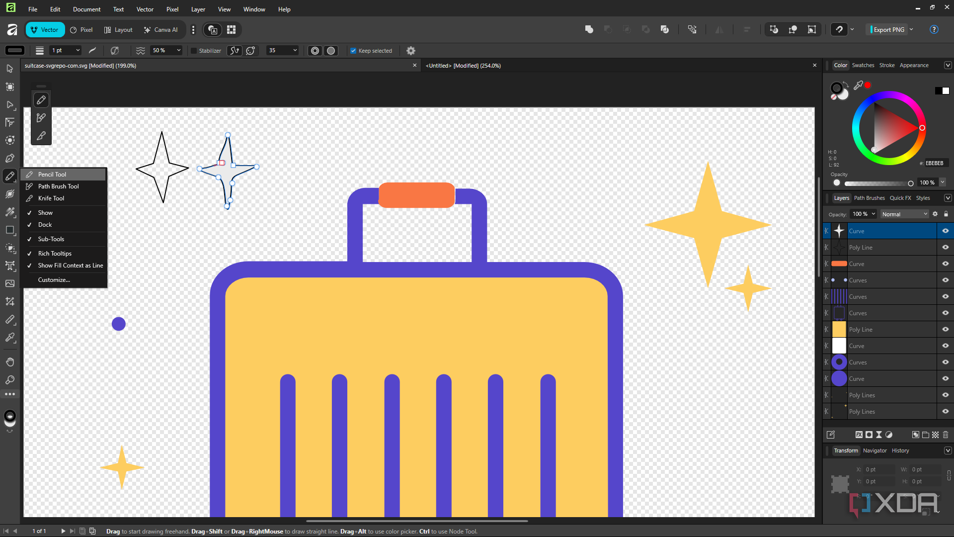Viewport: 954px width, 537px height.
Task: Select the Node tool in left toolbar
Action: [x=9, y=104]
